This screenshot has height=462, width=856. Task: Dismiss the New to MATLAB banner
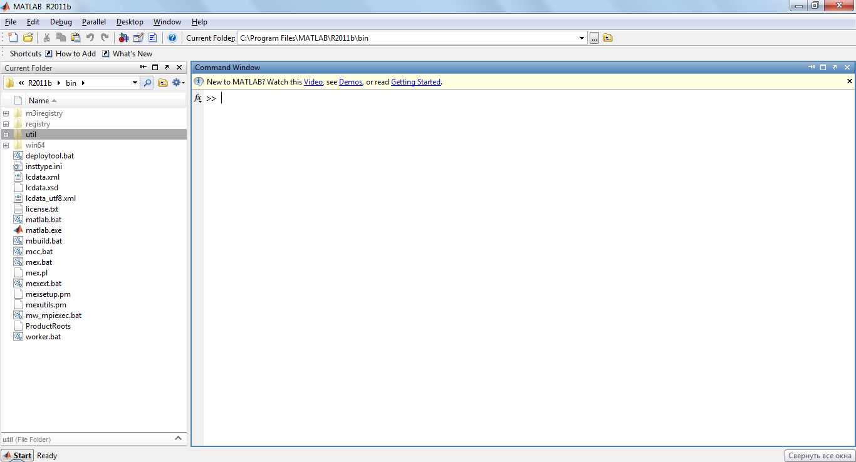coord(850,81)
